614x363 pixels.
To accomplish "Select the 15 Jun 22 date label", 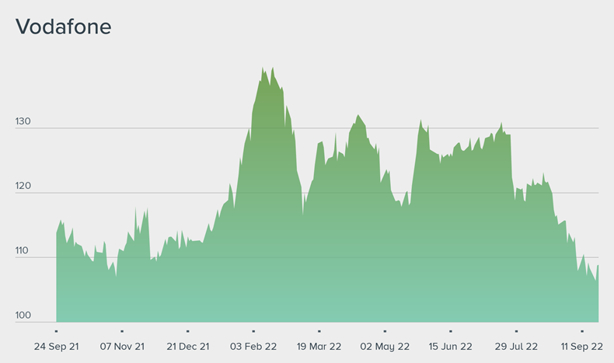I will [450, 346].
